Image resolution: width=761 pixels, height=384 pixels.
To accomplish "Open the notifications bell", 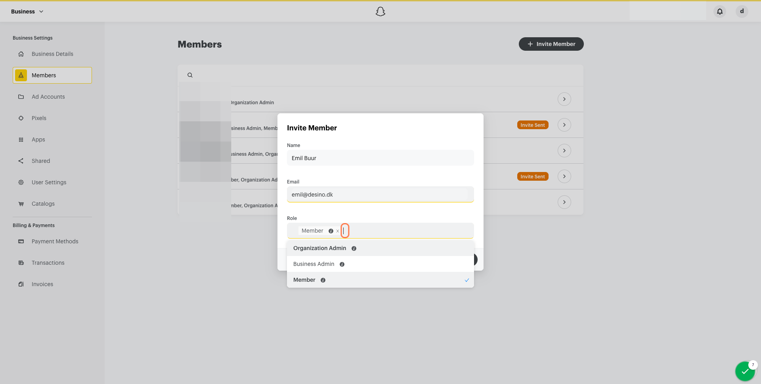I will pyautogui.click(x=720, y=11).
